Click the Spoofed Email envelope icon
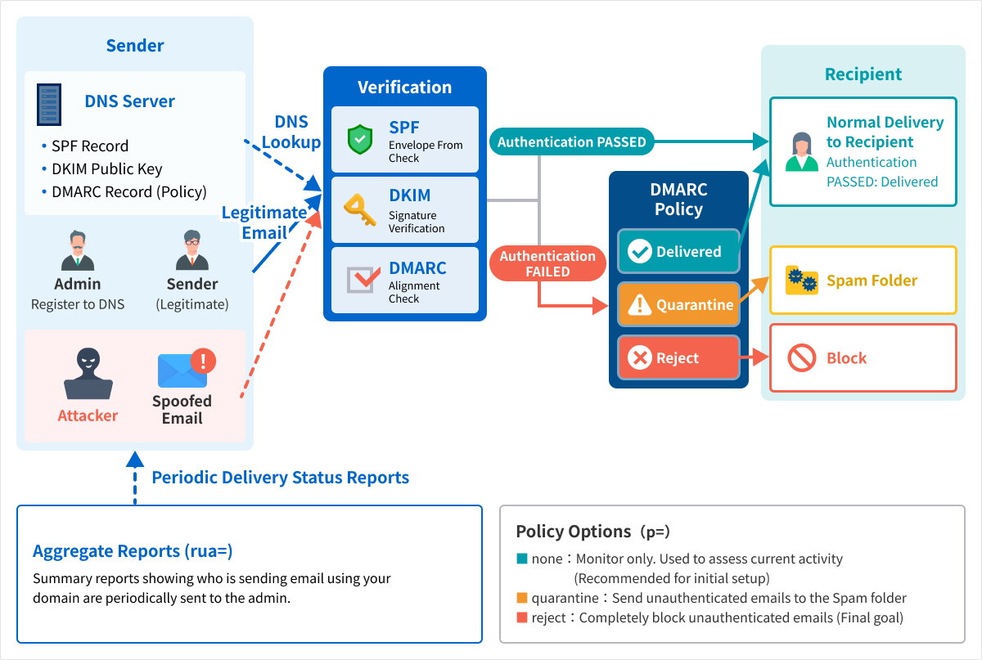 (x=182, y=371)
